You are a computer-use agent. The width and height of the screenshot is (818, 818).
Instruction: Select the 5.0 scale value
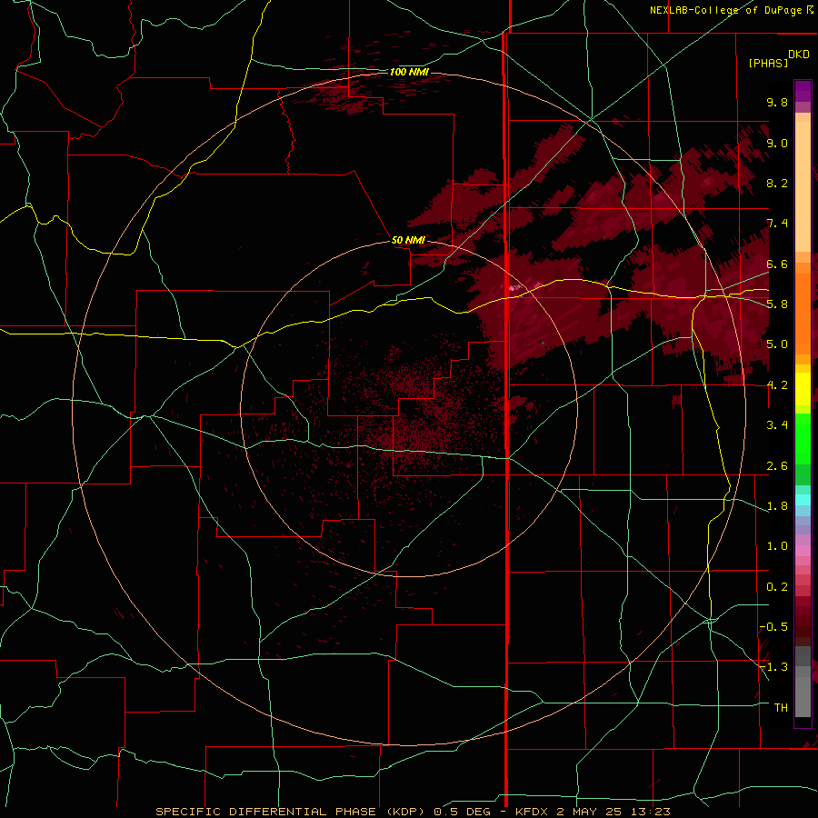[777, 344]
